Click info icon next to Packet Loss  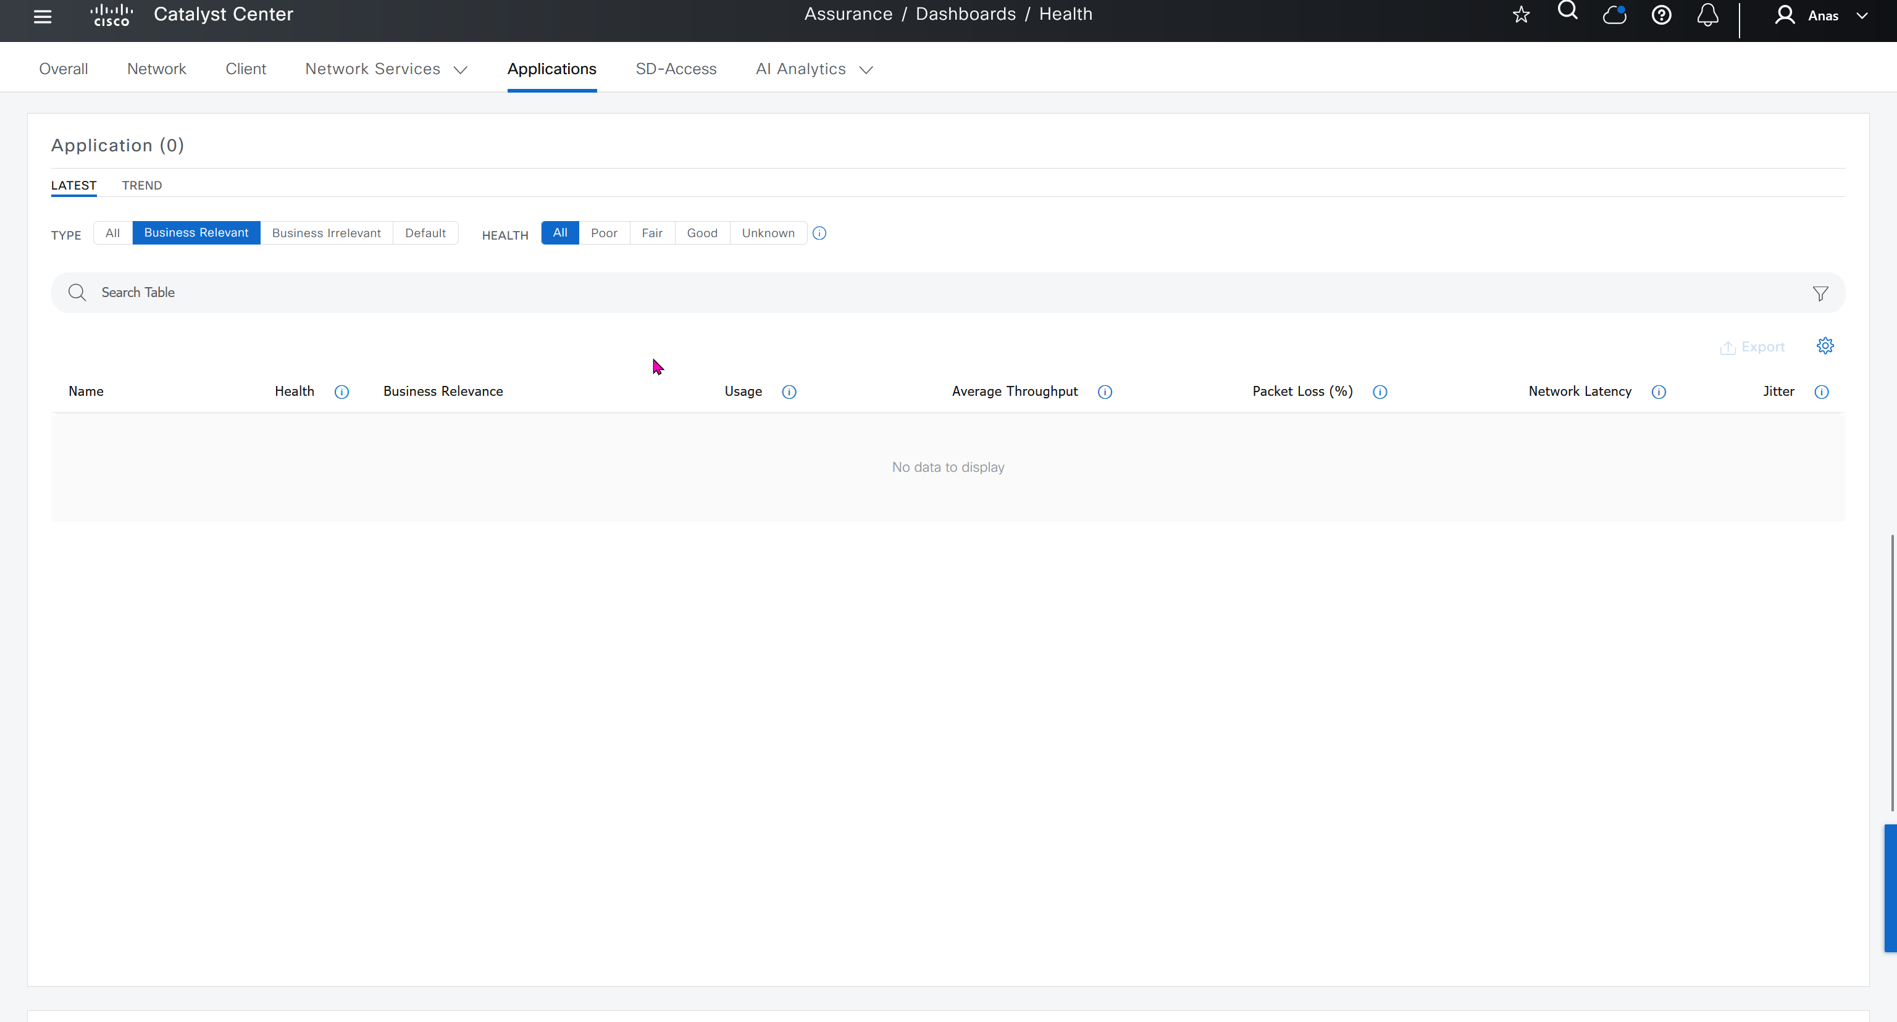[1380, 392]
